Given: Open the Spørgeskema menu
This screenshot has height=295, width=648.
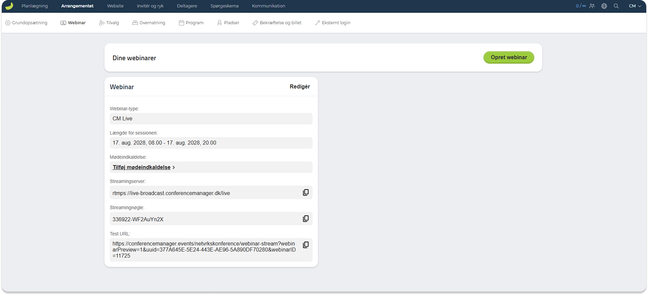Looking at the screenshot, I should coord(224,6).
